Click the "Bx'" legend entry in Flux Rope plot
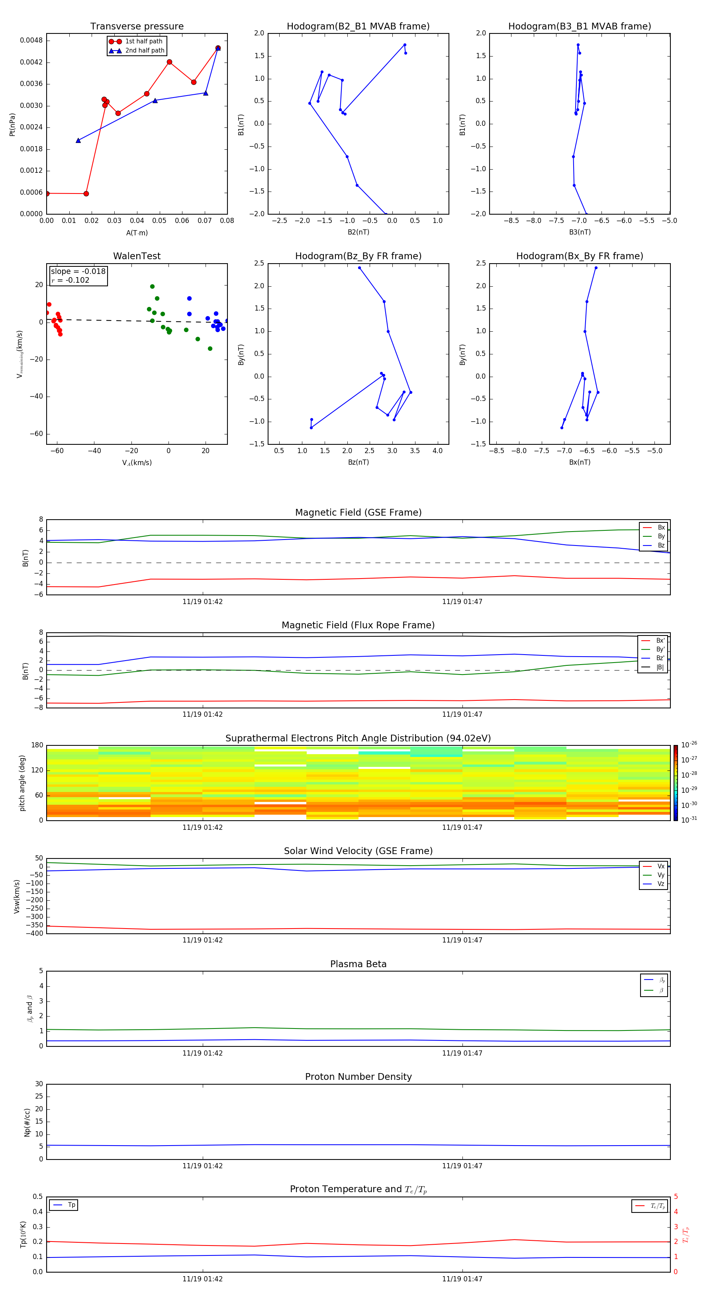This screenshot has height=1314, width=717. point(653,641)
